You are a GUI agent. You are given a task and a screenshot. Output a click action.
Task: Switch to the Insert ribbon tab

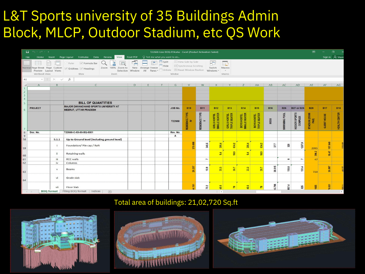[52, 57]
